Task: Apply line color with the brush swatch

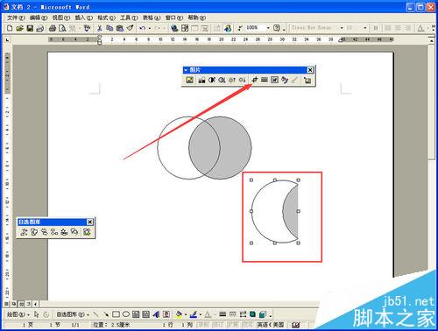Action: pyautogui.click(x=194, y=314)
